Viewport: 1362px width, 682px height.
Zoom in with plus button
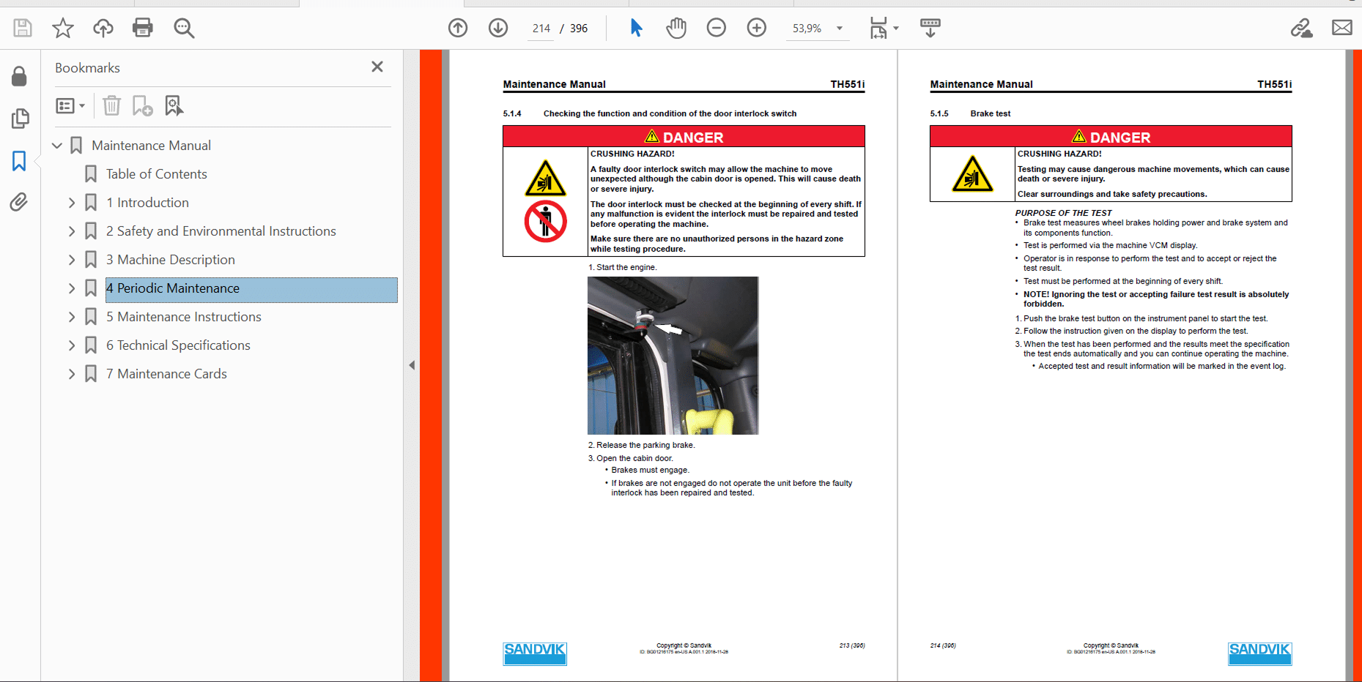(757, 28)
